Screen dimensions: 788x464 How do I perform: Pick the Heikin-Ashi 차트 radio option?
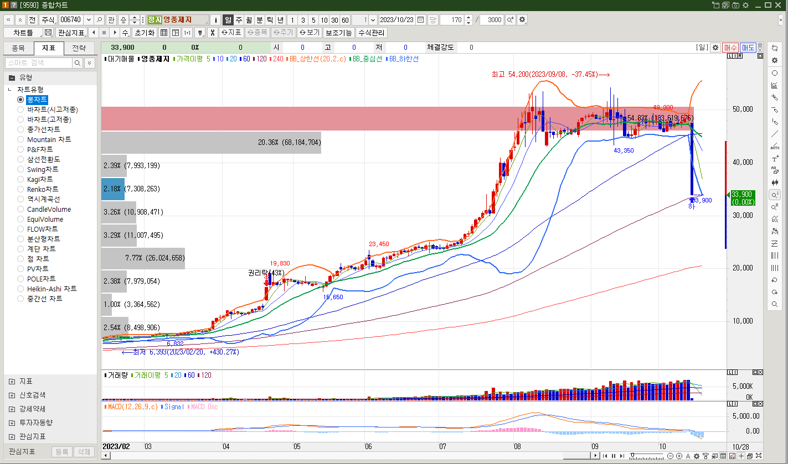pos(20,289)
